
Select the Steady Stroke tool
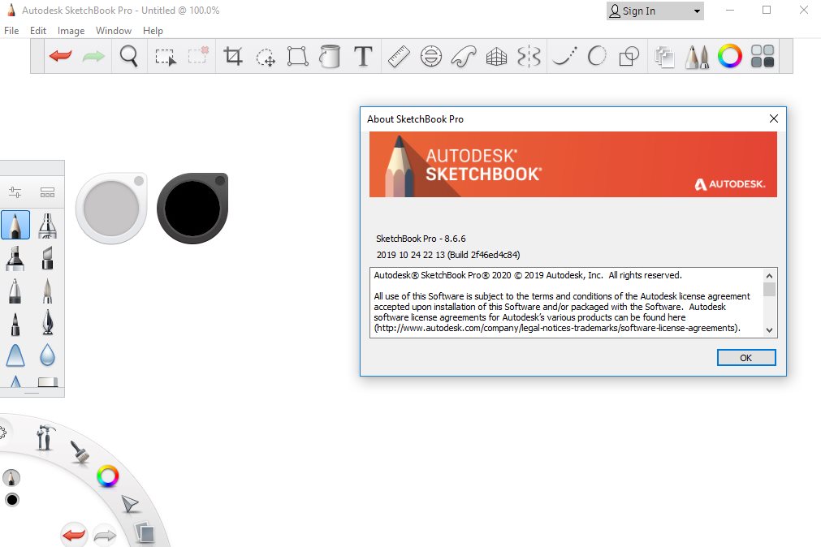(x=564, y=56)
